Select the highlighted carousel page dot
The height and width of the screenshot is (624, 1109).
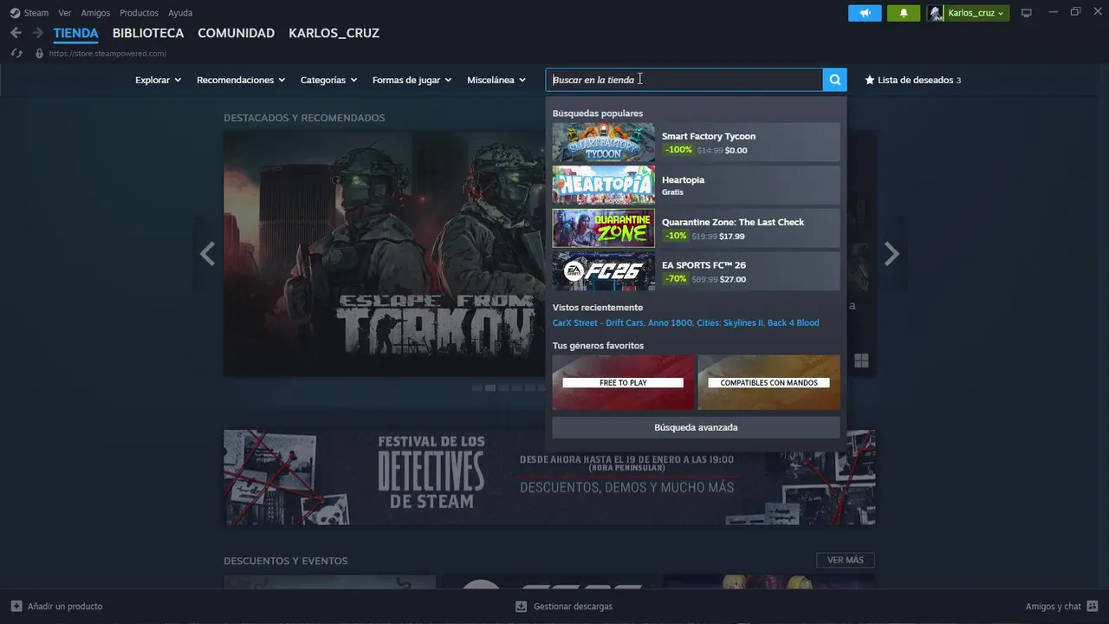pyautogui.click(x=490, y=388)
